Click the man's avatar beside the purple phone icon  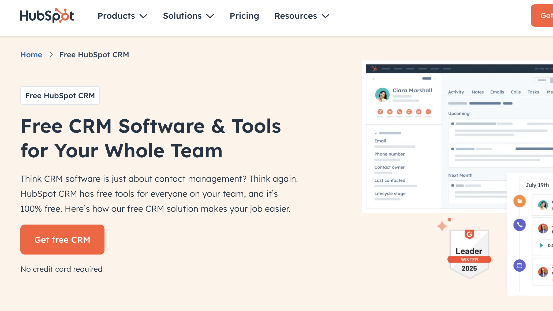click(x=543, y=228)
